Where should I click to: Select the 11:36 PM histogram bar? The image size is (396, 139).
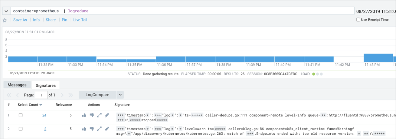(171, 60)
